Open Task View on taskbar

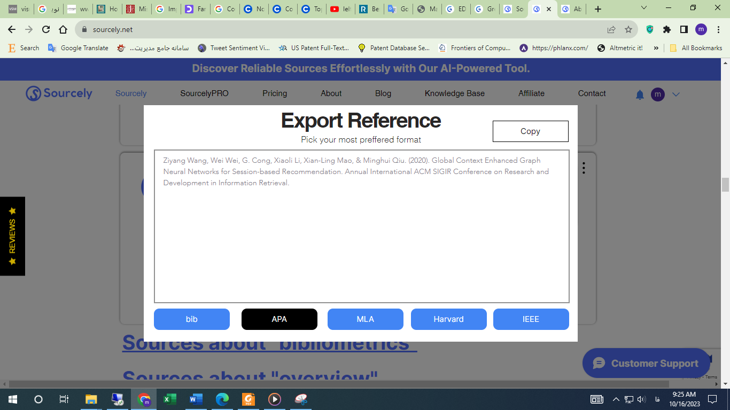pos(64,399)
